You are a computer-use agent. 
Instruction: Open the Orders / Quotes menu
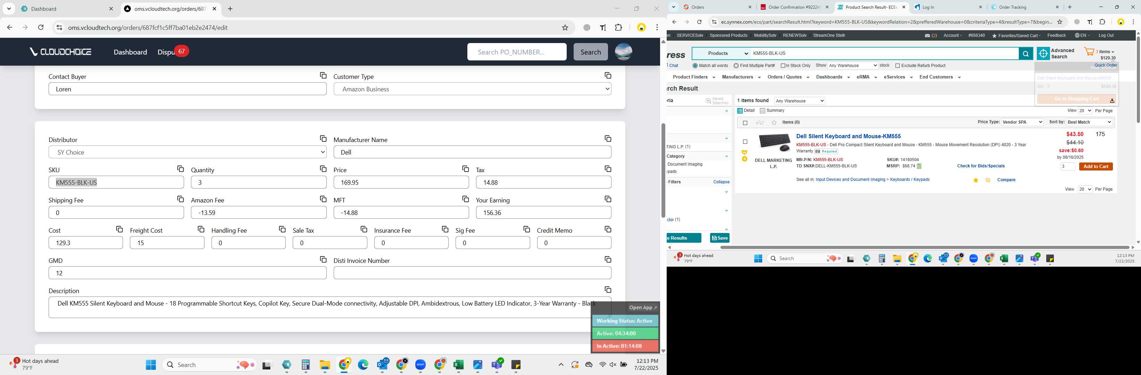coord(789,77)
